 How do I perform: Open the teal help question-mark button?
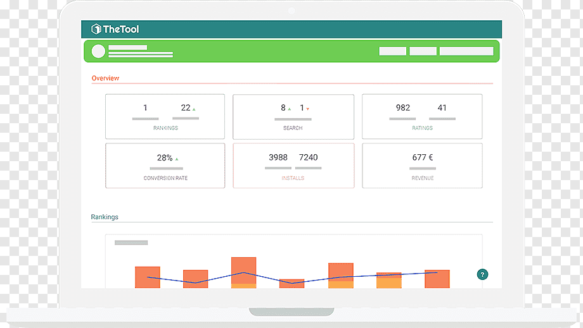click(x=482, y=275)
